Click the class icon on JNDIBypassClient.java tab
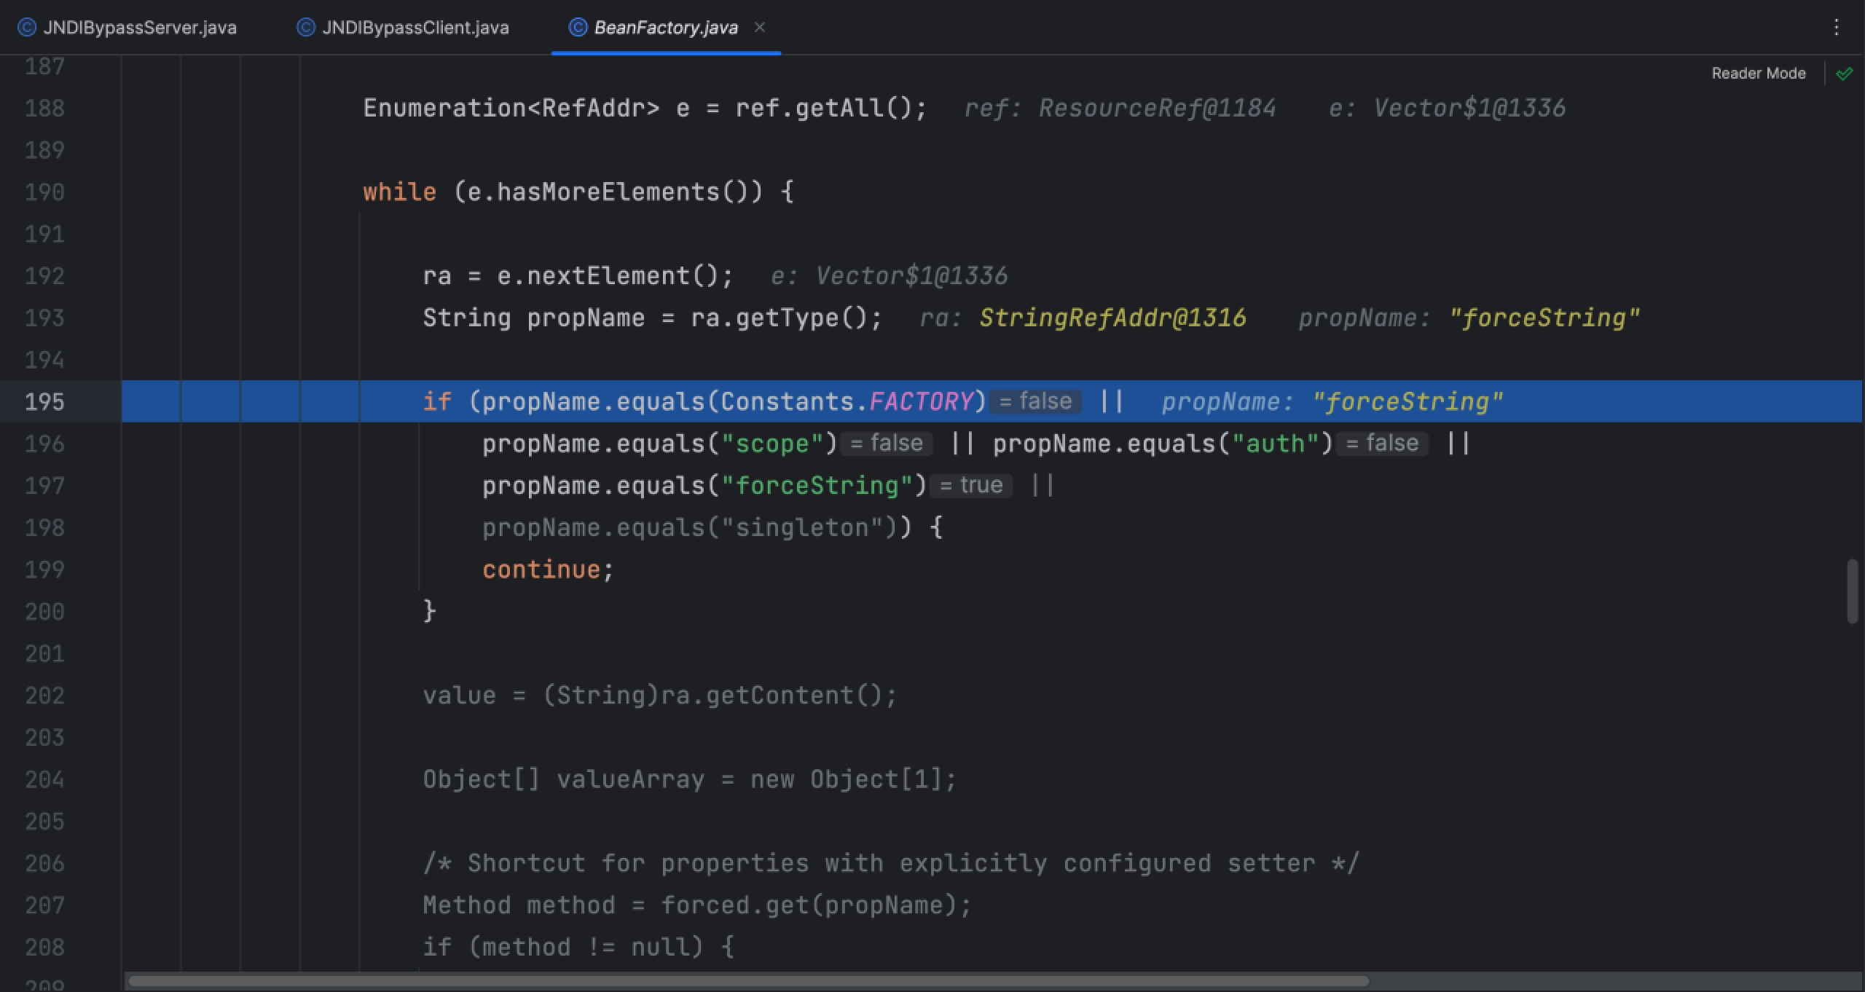 tap(306, 28)
